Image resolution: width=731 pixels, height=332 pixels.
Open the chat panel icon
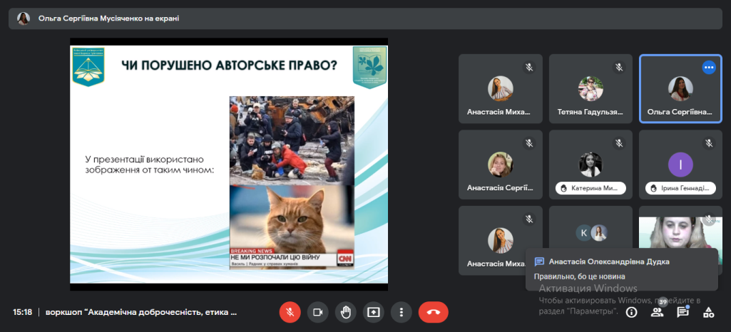tap(683, 312)
